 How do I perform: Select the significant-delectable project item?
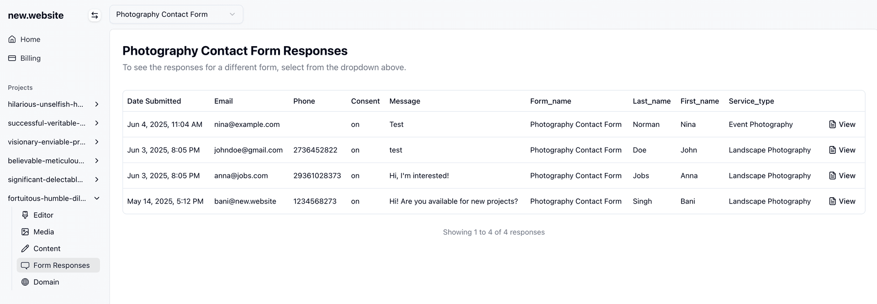coord(46,179)
